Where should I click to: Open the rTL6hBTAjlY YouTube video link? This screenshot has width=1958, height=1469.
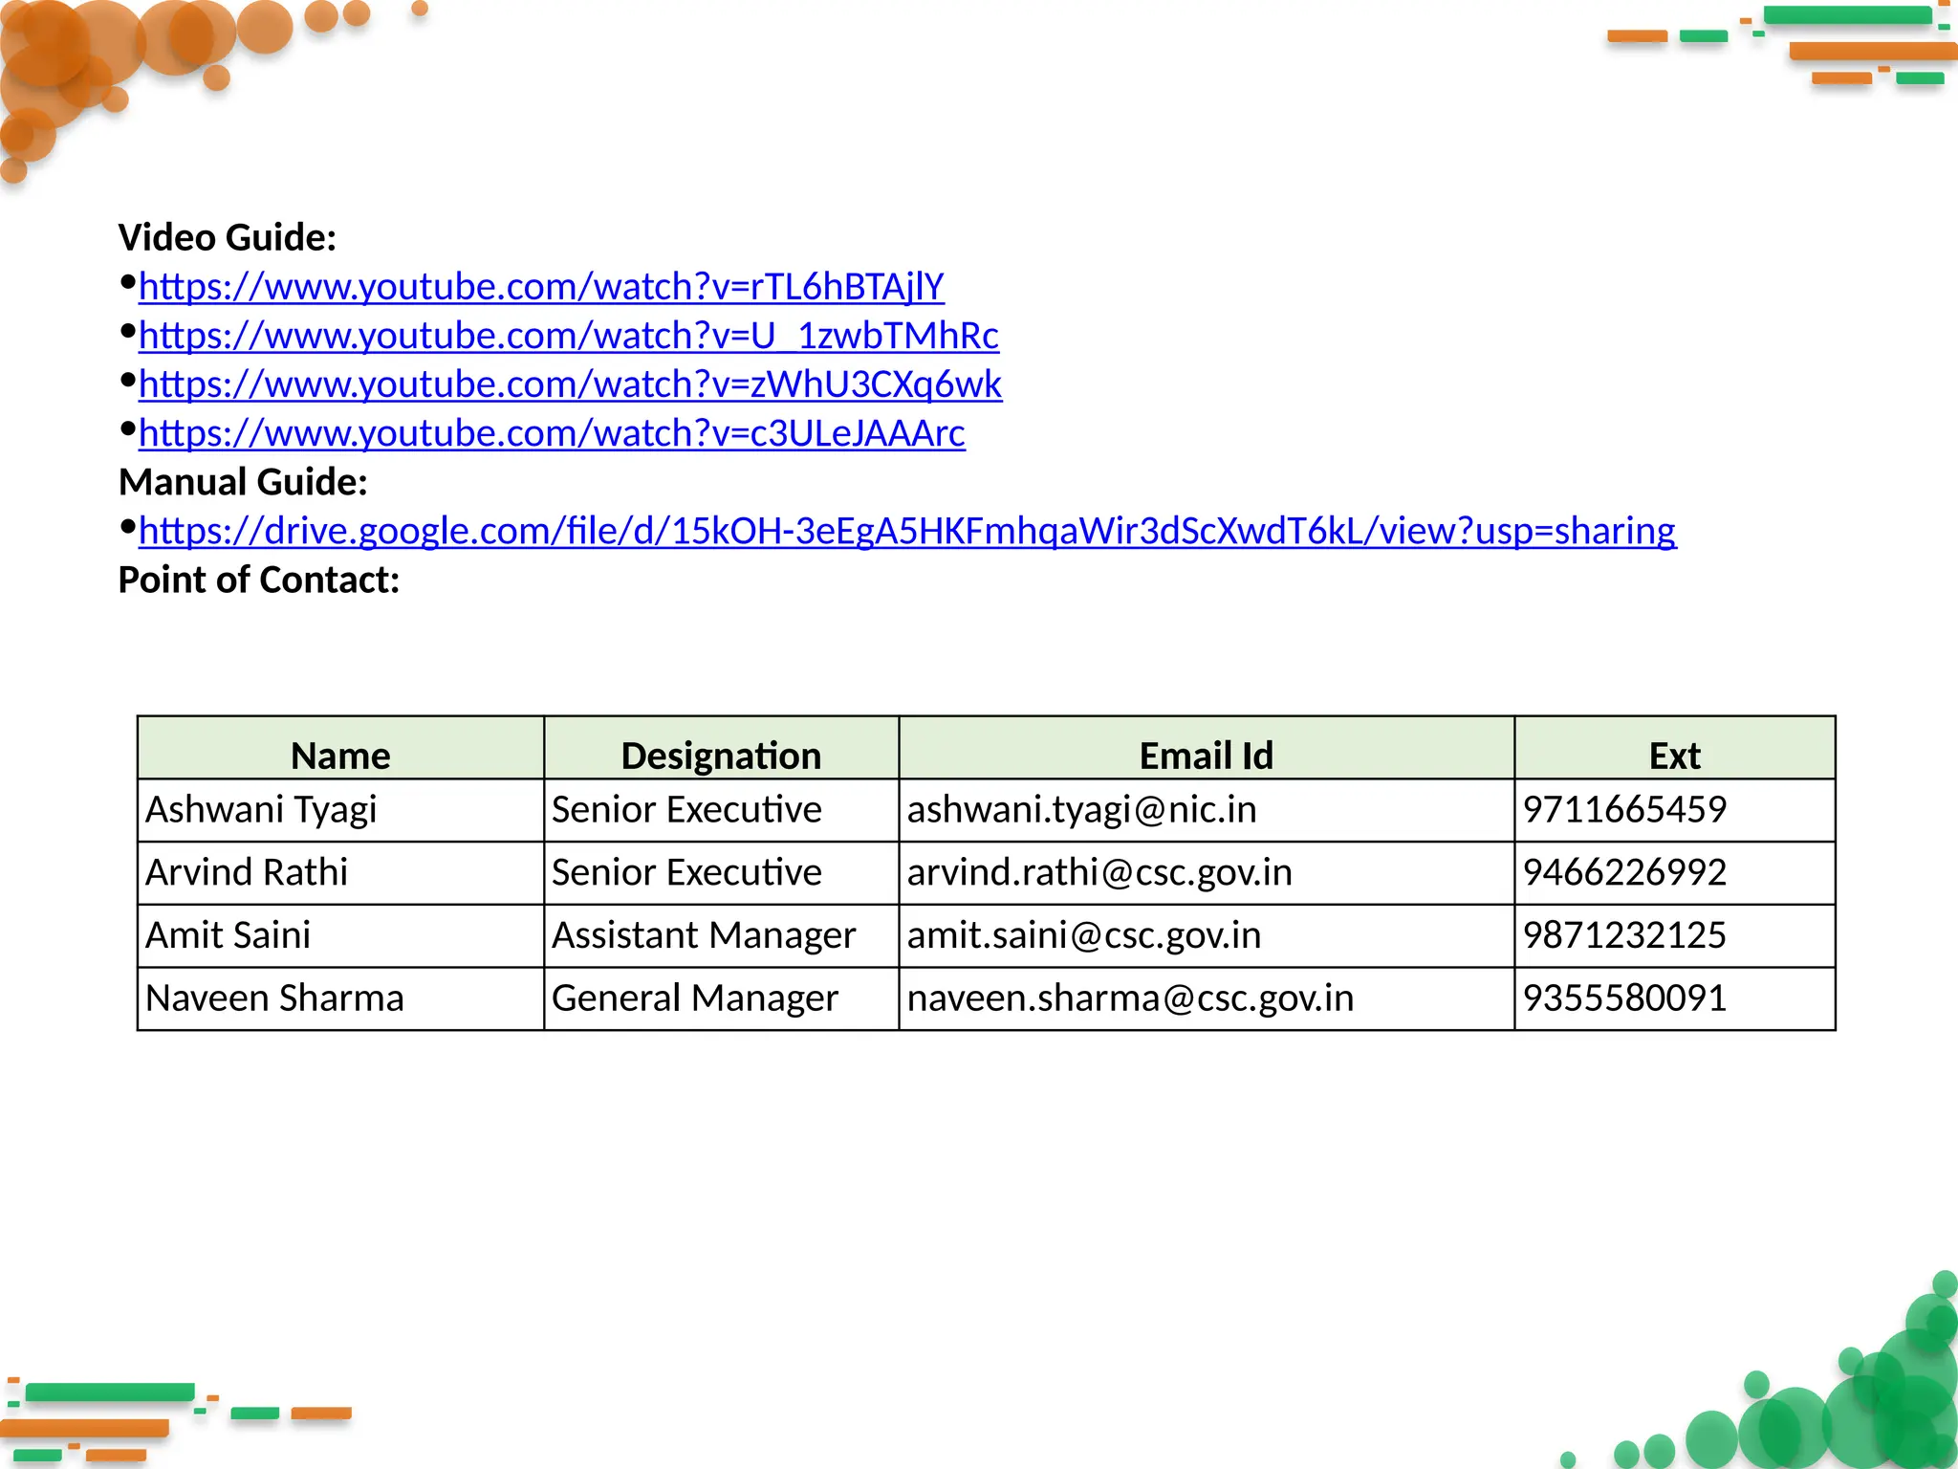(x=541, y=287)
